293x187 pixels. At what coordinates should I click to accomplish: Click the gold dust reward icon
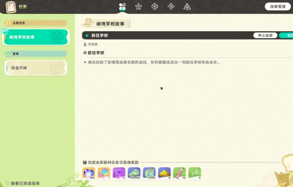tap(164, 173)
